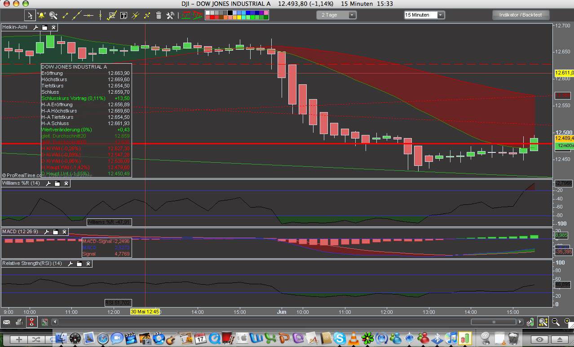
Task: Click the Heikin-Ashi panel folder icon
Action: pos(44,27)
